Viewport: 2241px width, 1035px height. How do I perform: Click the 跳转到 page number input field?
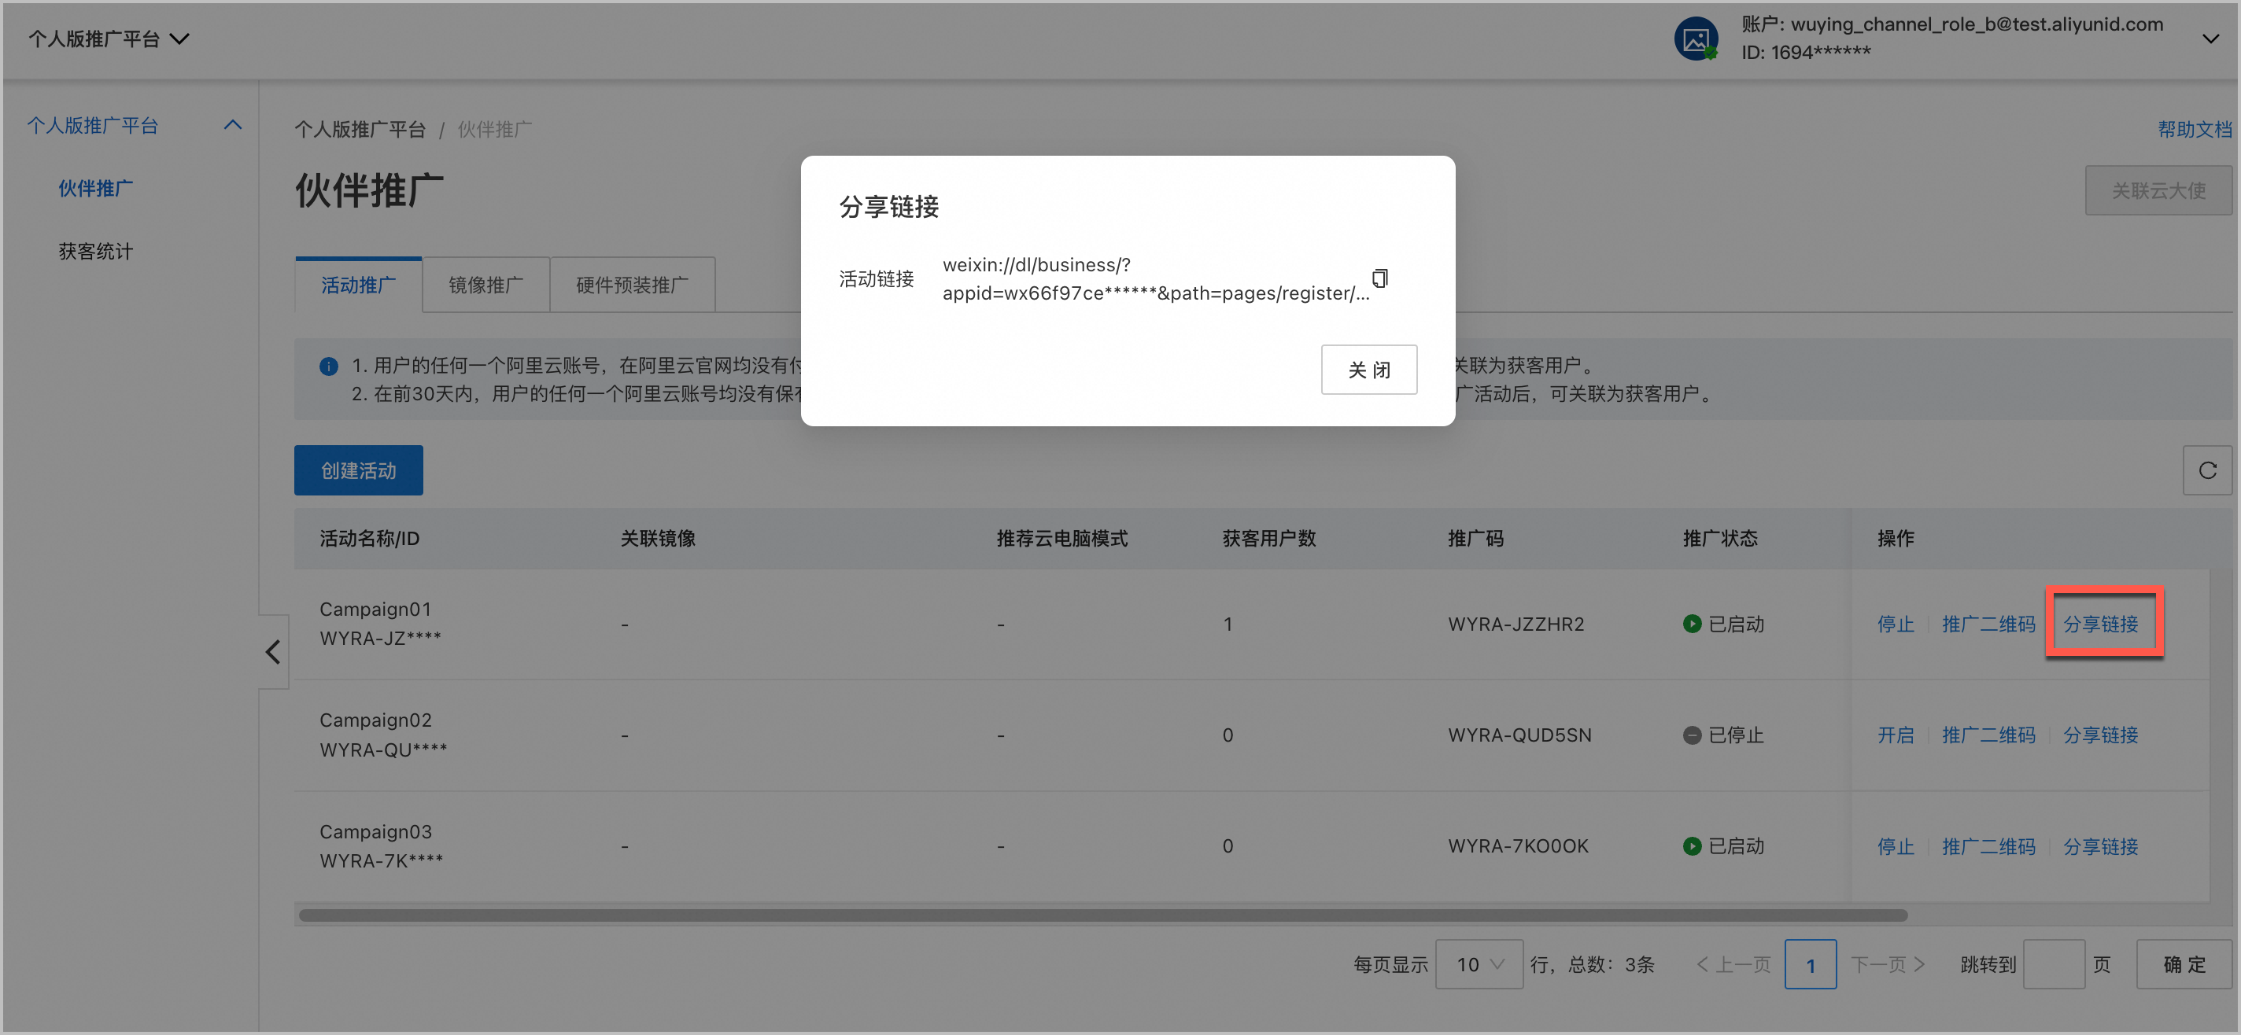tap(2054, 963)
